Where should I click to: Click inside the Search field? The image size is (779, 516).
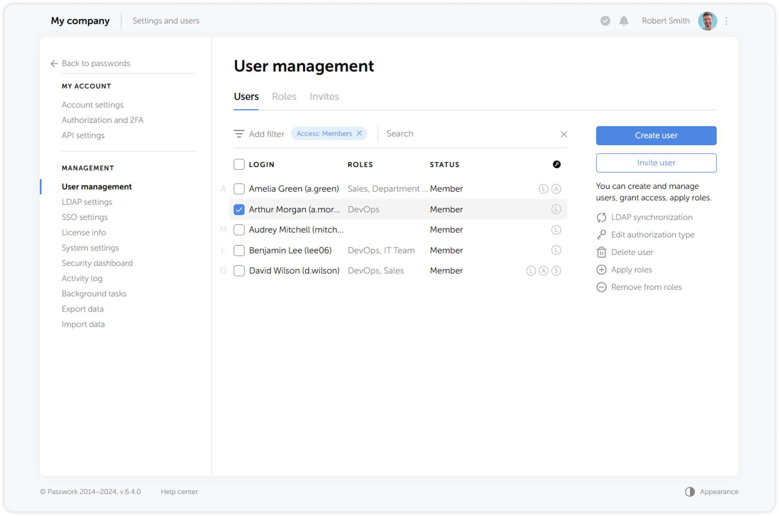tap(440, 133)
